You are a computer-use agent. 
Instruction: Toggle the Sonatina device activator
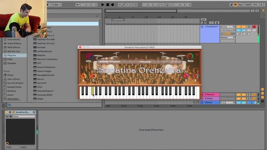click(7, 112)
